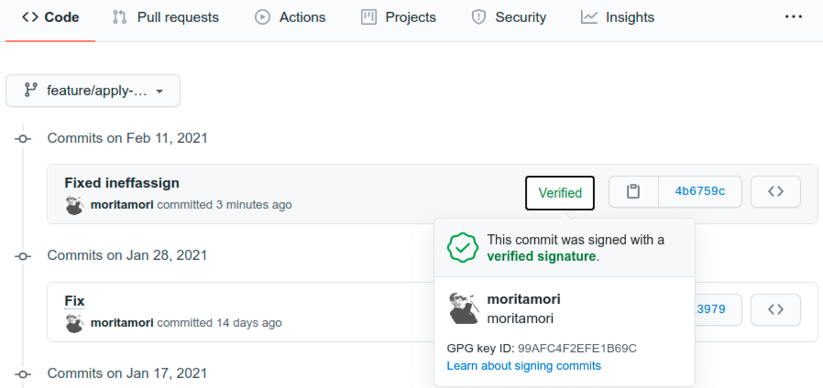View the Insights tab
This screenshot has height=388, width=823.
coord(617,18)
